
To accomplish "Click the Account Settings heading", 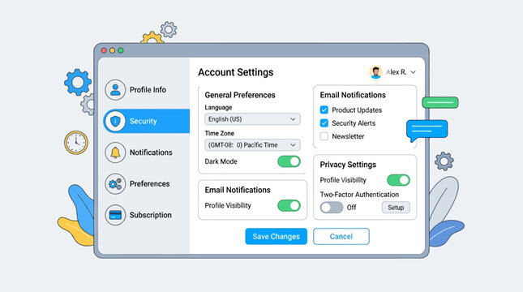I will pyautogui.click(x=235, y=72).
